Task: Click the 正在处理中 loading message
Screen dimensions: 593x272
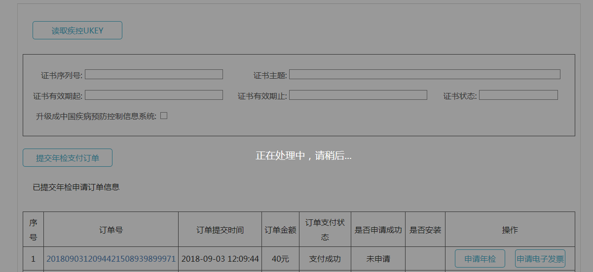Action: tap(303, 156)
